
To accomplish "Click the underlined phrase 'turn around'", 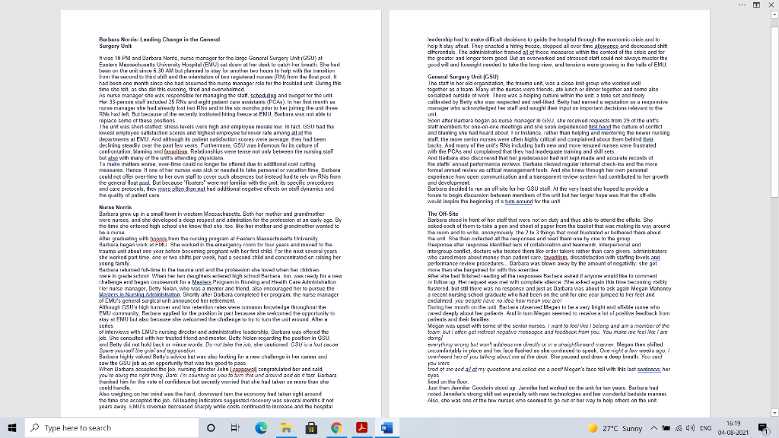I will coord(519,202).
